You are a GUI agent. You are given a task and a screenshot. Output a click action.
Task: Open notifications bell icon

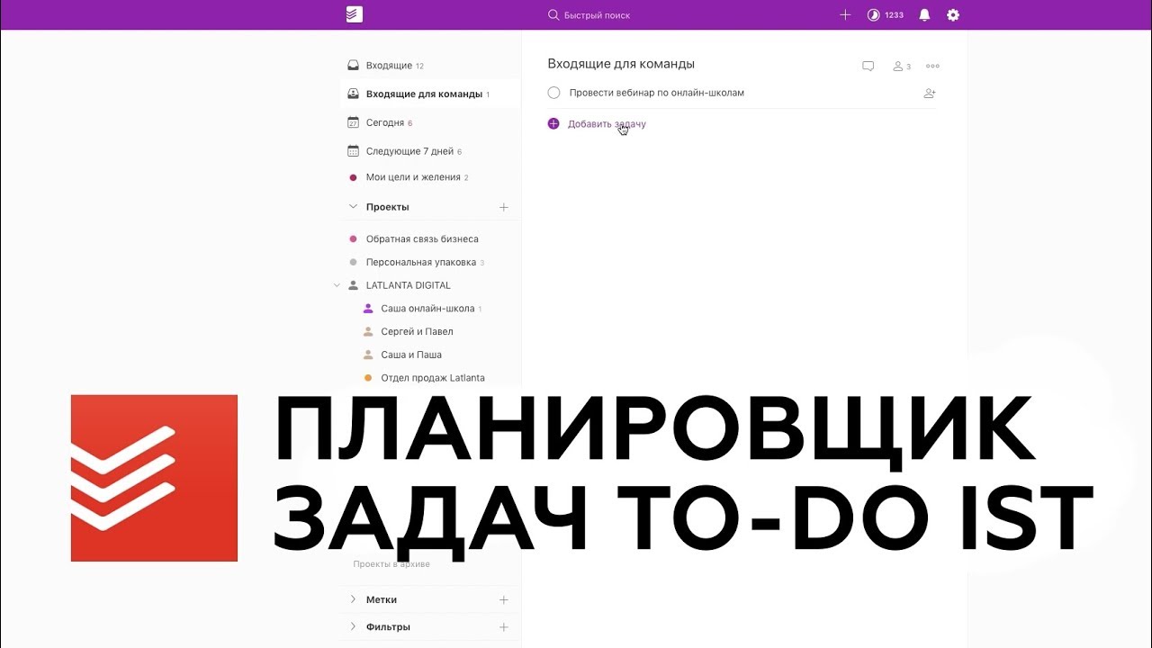point(924,15)
